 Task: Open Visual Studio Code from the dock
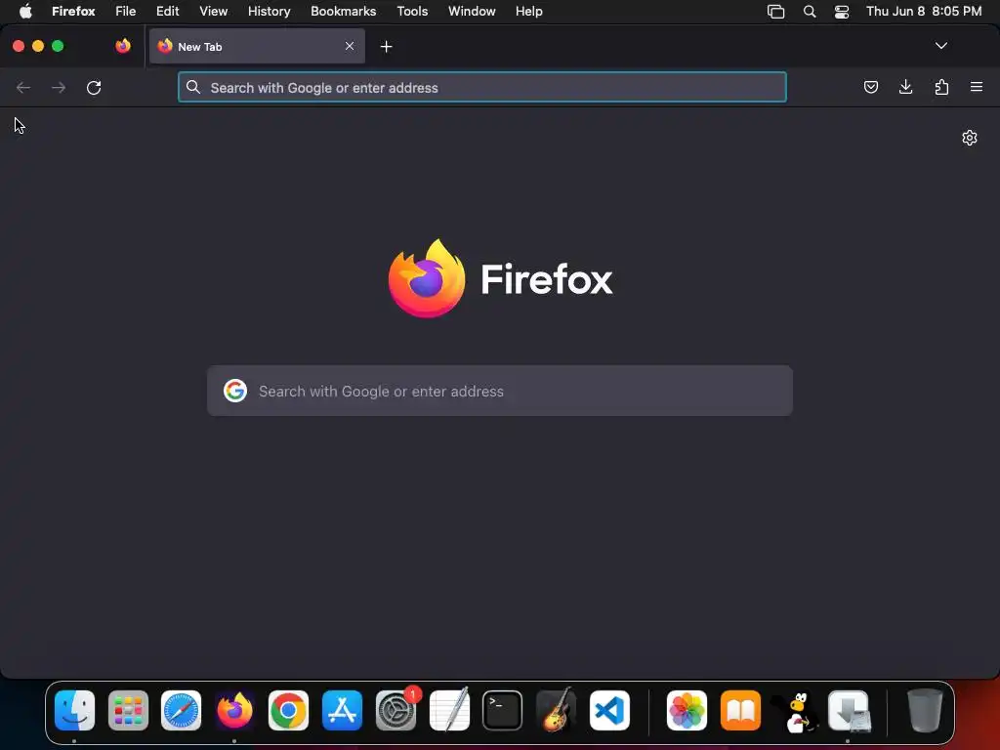[x=609, y=710]
